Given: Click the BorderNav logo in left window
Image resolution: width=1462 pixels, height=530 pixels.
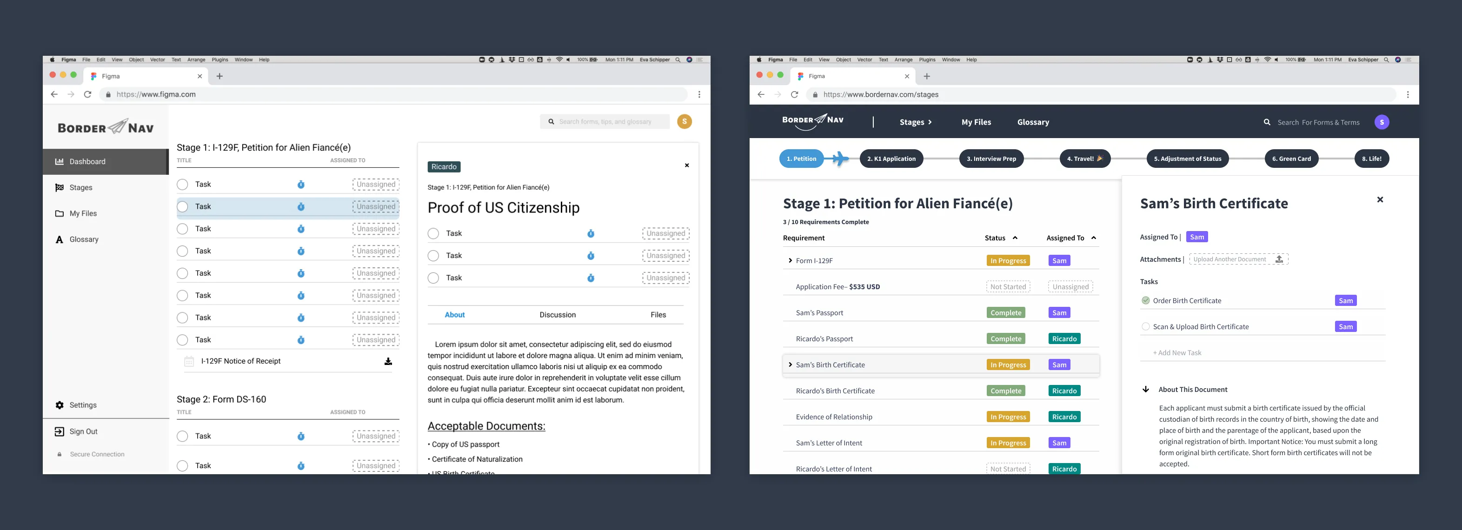Looking at the screenshot, I should click(106, 127).
